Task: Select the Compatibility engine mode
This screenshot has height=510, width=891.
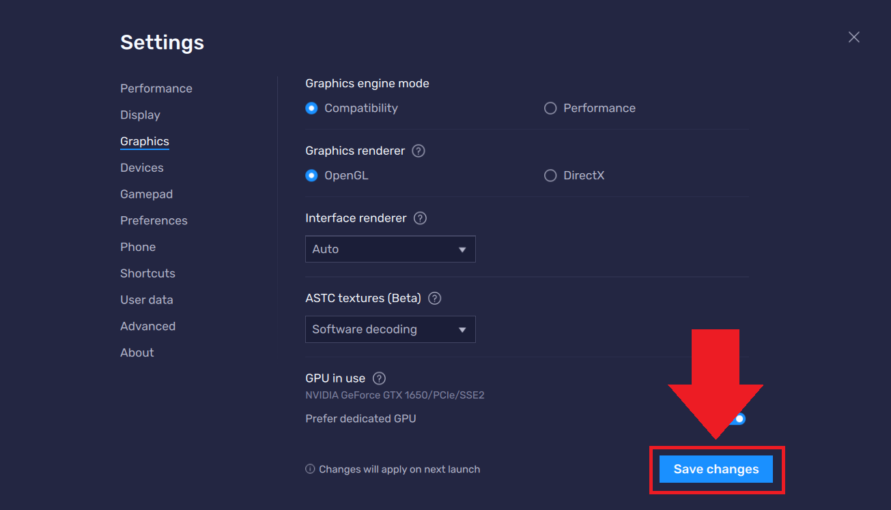Action: [311, 108]
